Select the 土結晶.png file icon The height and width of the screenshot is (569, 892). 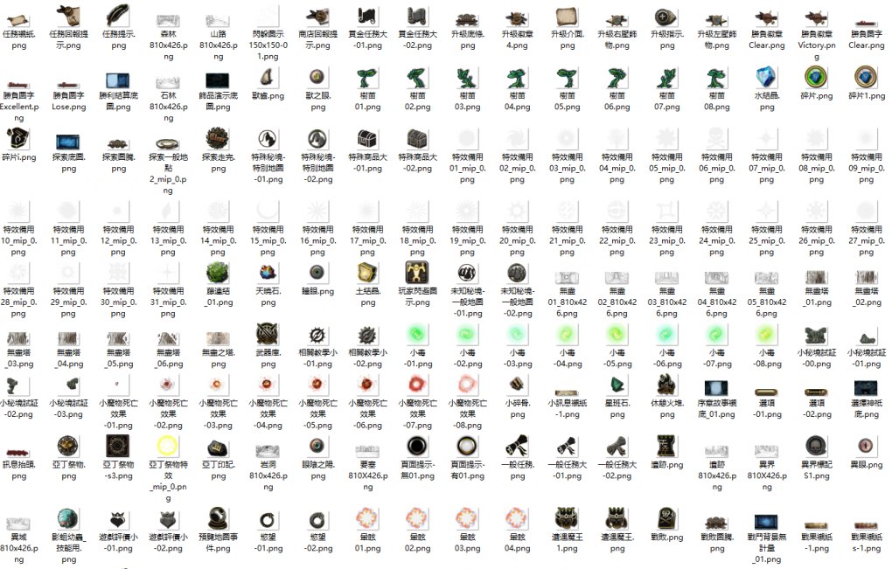point(367,272)
